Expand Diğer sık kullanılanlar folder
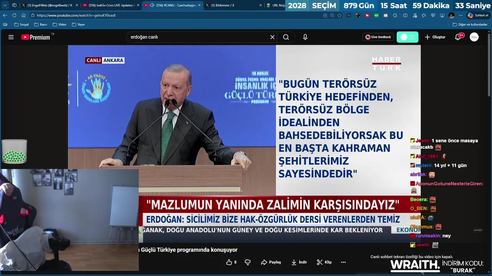The width and height of the screenshot is (492, 276). (x=470, y=25)
